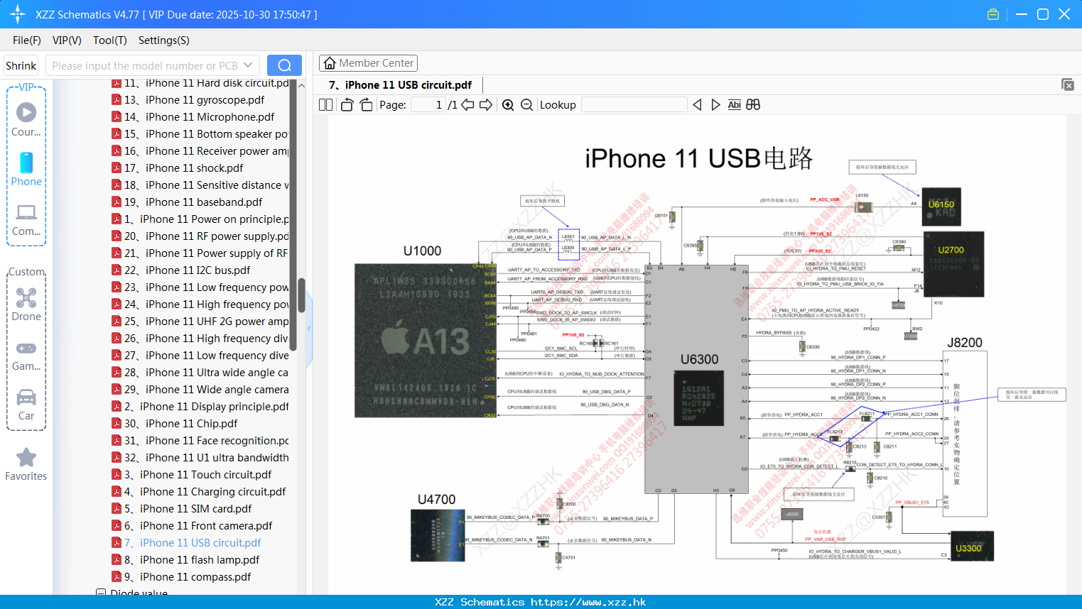
Task: Click the shopping bag icon in title bar
Action: tap(993, 14)
